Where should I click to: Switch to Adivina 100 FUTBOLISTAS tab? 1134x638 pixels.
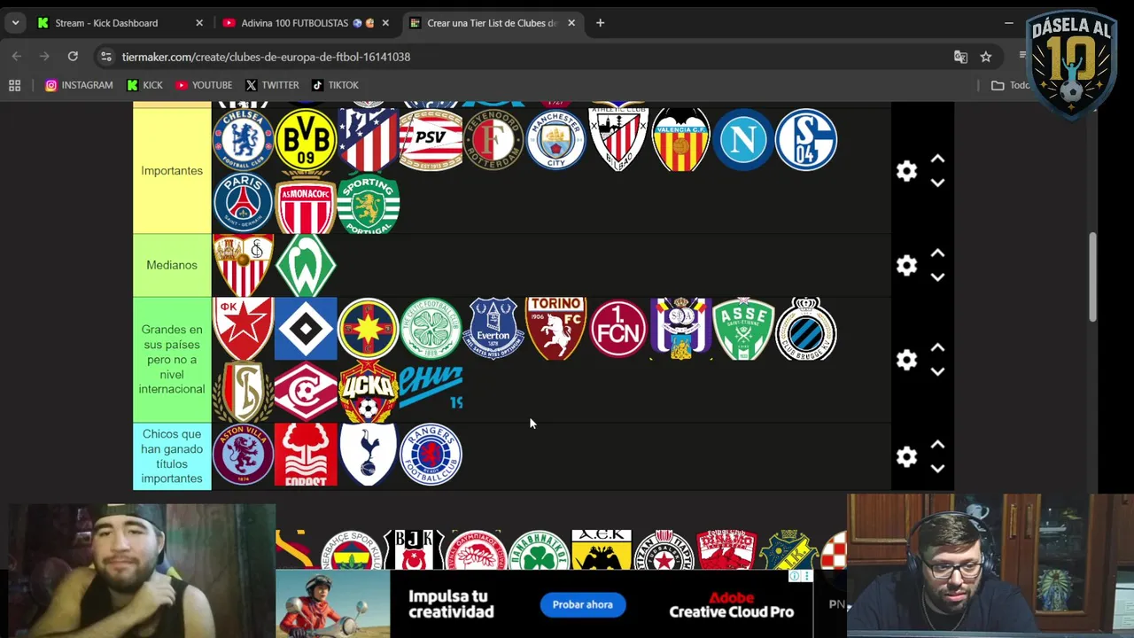(307, 23)
